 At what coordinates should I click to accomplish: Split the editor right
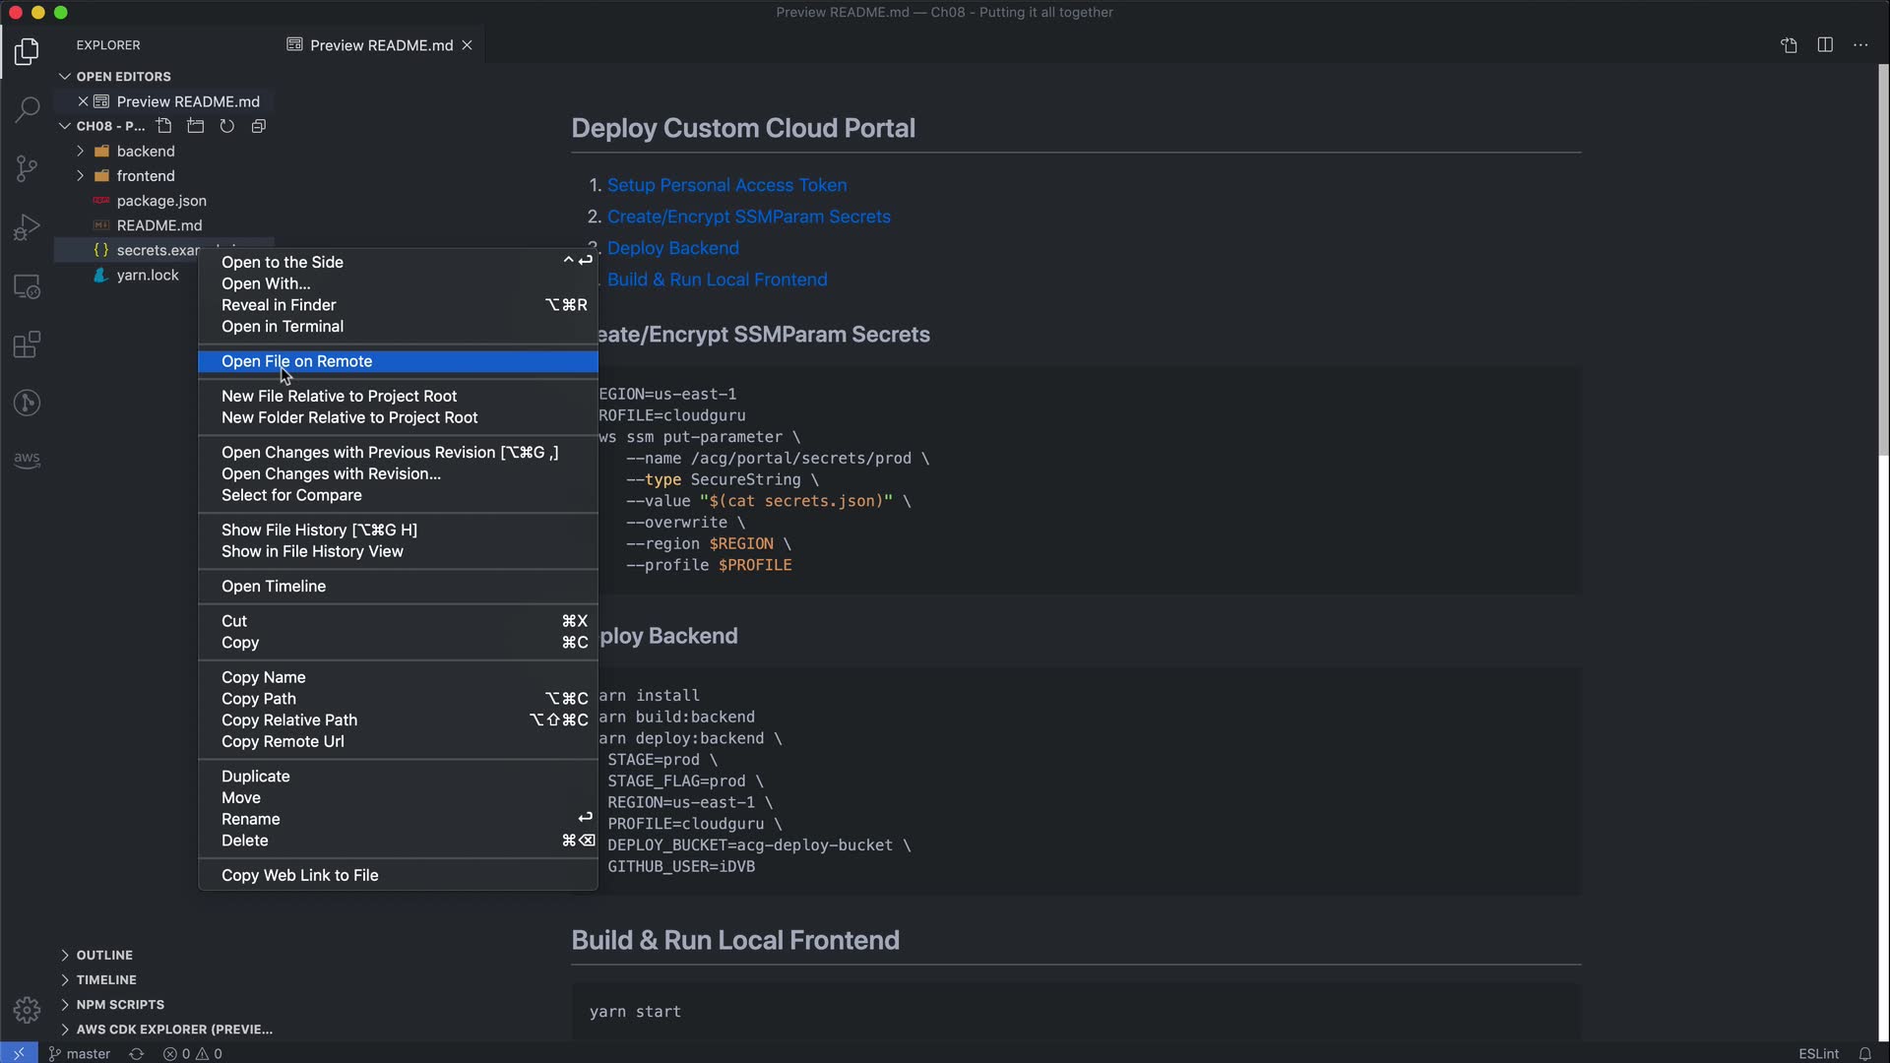(x=1825, y=45)
